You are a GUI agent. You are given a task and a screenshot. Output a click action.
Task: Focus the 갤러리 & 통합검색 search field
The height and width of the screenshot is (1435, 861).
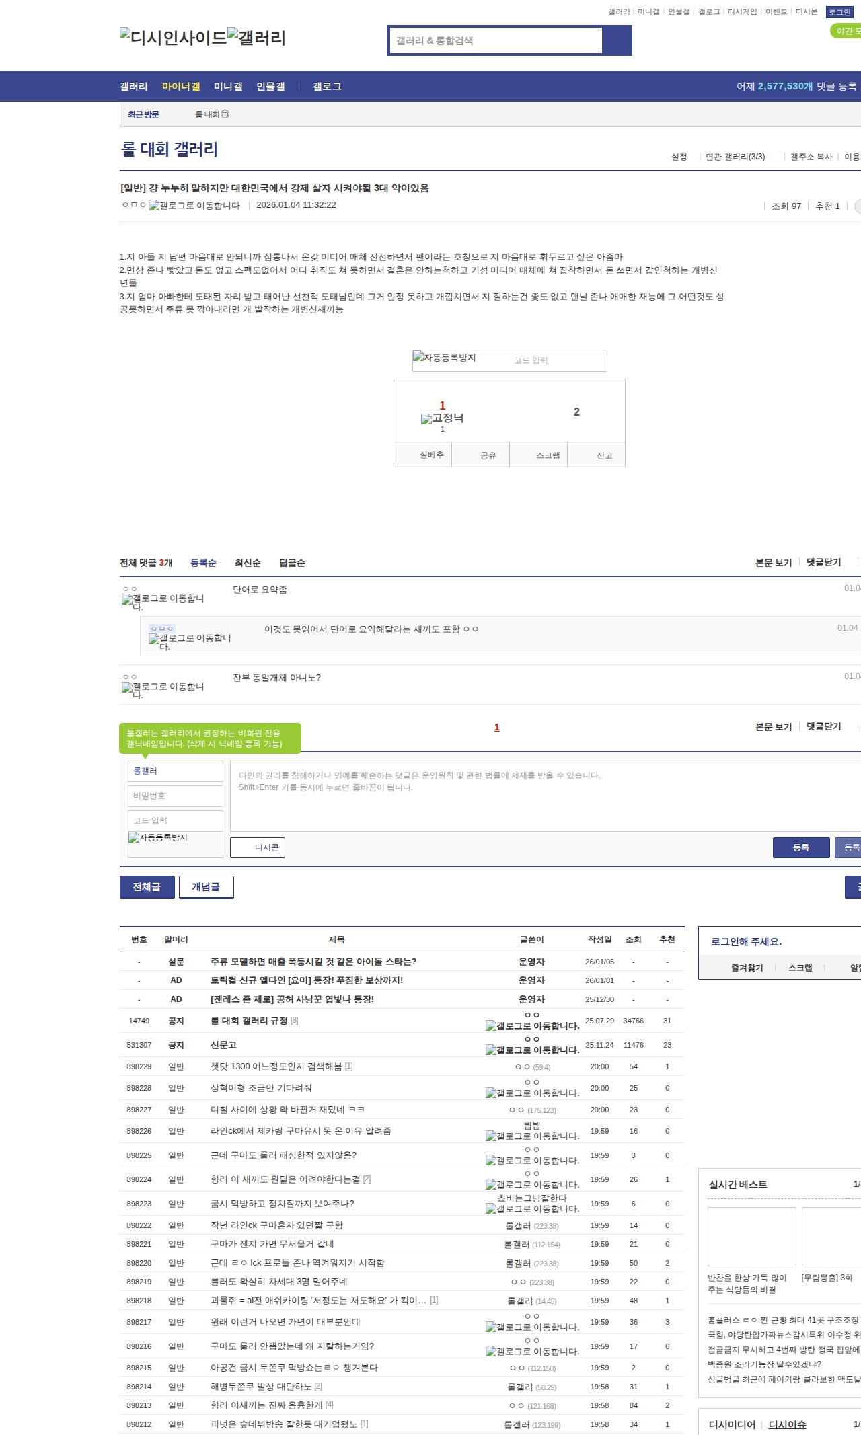coord(496,40)
